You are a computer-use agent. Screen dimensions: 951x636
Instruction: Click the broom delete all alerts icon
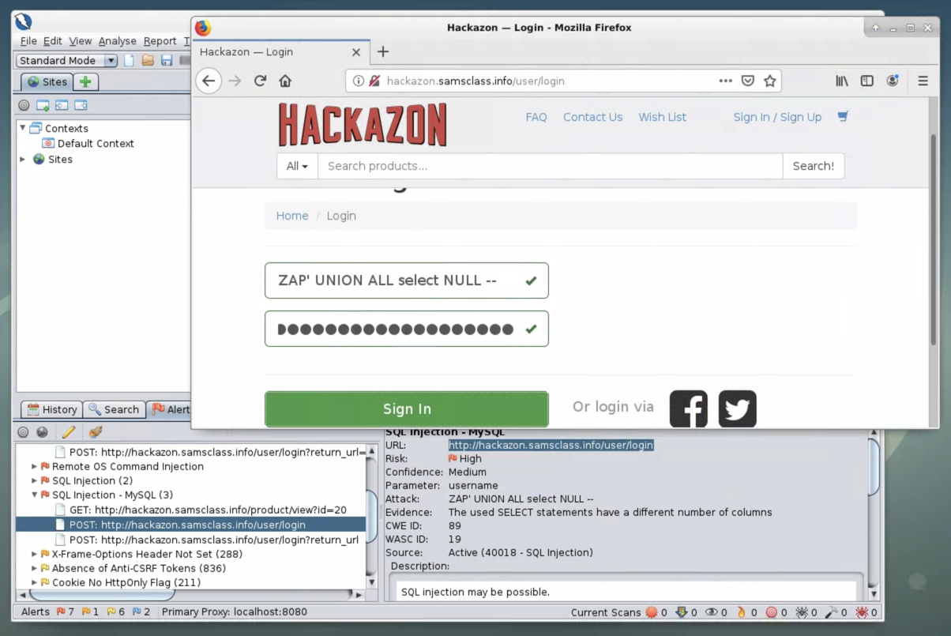pyautogui.click(x=96, y=432)
